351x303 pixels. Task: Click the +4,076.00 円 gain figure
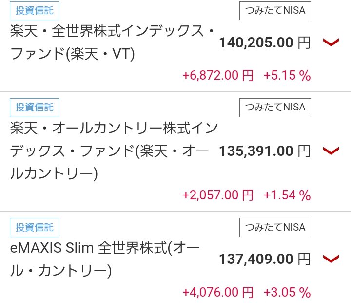coord(218,293)
